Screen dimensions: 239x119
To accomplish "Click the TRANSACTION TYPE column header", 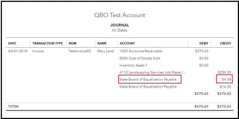I will (47, 43).
